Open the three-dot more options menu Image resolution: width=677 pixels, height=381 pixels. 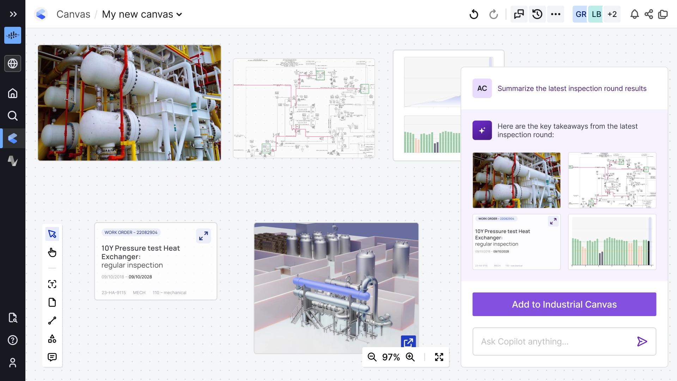(556, 14)
